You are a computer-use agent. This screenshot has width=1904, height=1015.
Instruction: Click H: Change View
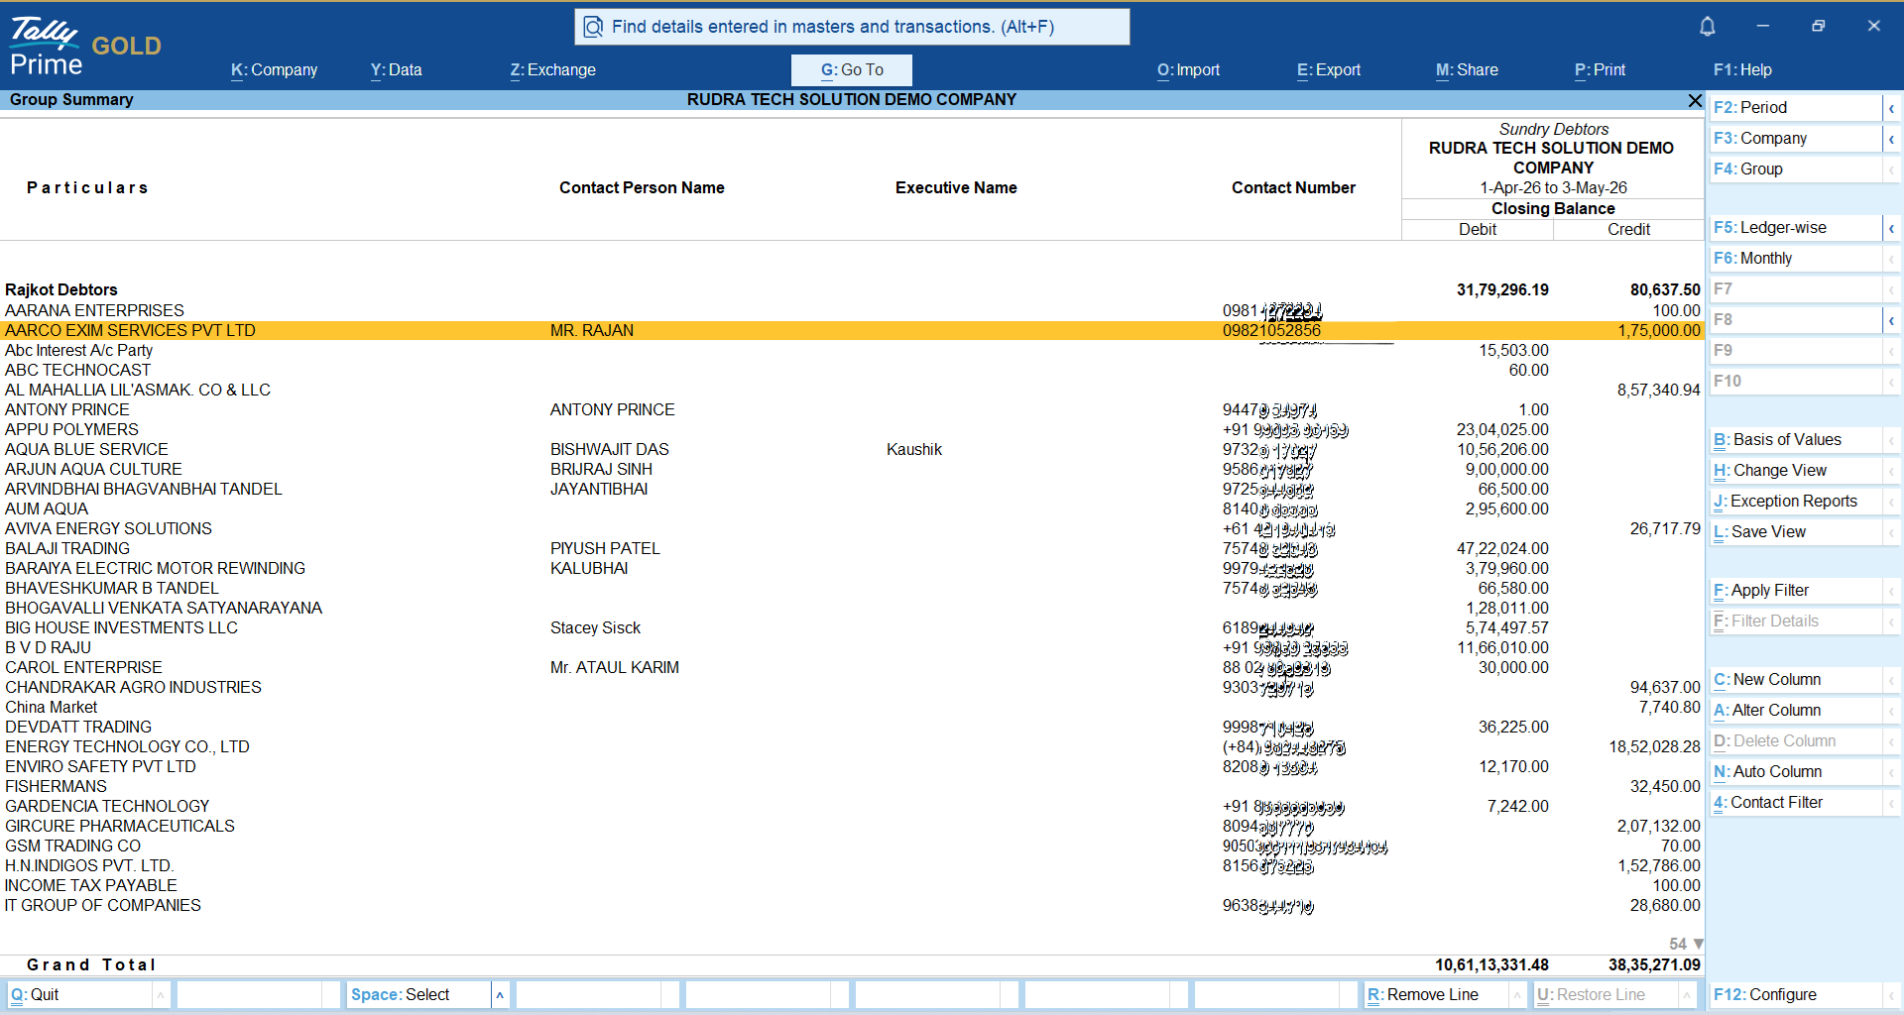[x=1795, y=471]
